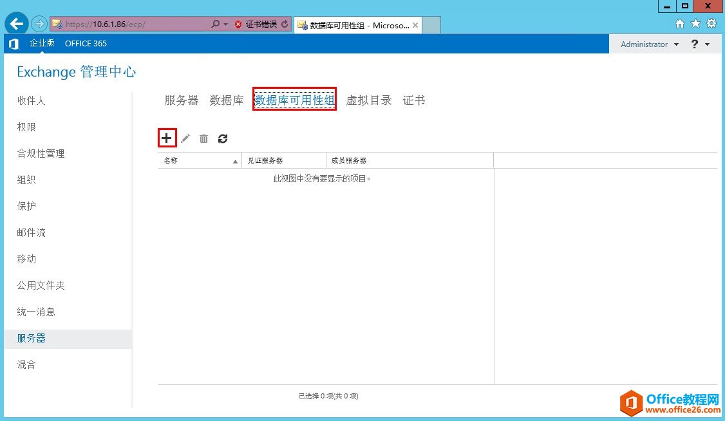Viewport: 725px width, 421px height.
Task: Click the 已选择 0 项 status text
Action: [328, 396]
